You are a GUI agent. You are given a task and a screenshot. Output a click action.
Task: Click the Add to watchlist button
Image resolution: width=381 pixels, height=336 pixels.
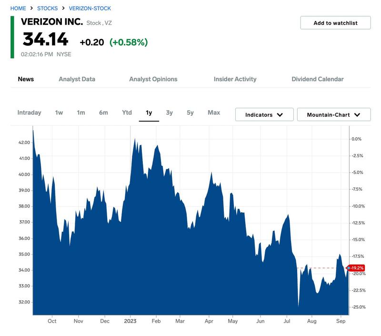pos(335,23)
